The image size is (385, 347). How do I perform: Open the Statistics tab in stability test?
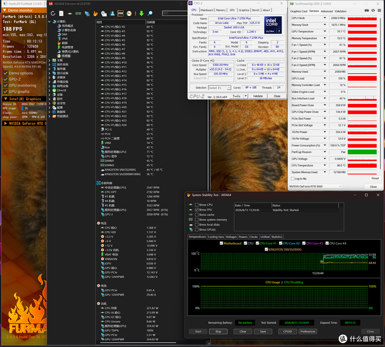tap(277, 237)
